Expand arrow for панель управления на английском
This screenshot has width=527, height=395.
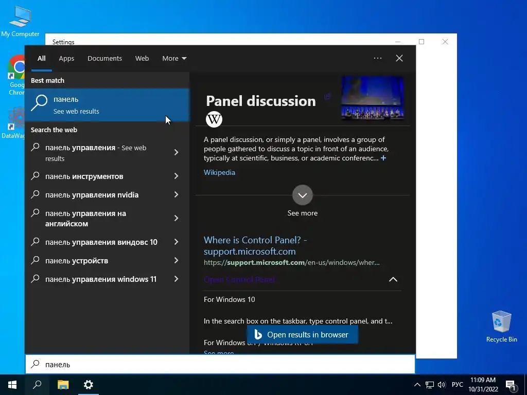pos(176,218)
